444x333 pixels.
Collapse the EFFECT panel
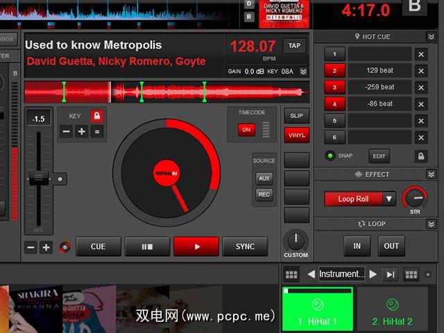(432, 174)
